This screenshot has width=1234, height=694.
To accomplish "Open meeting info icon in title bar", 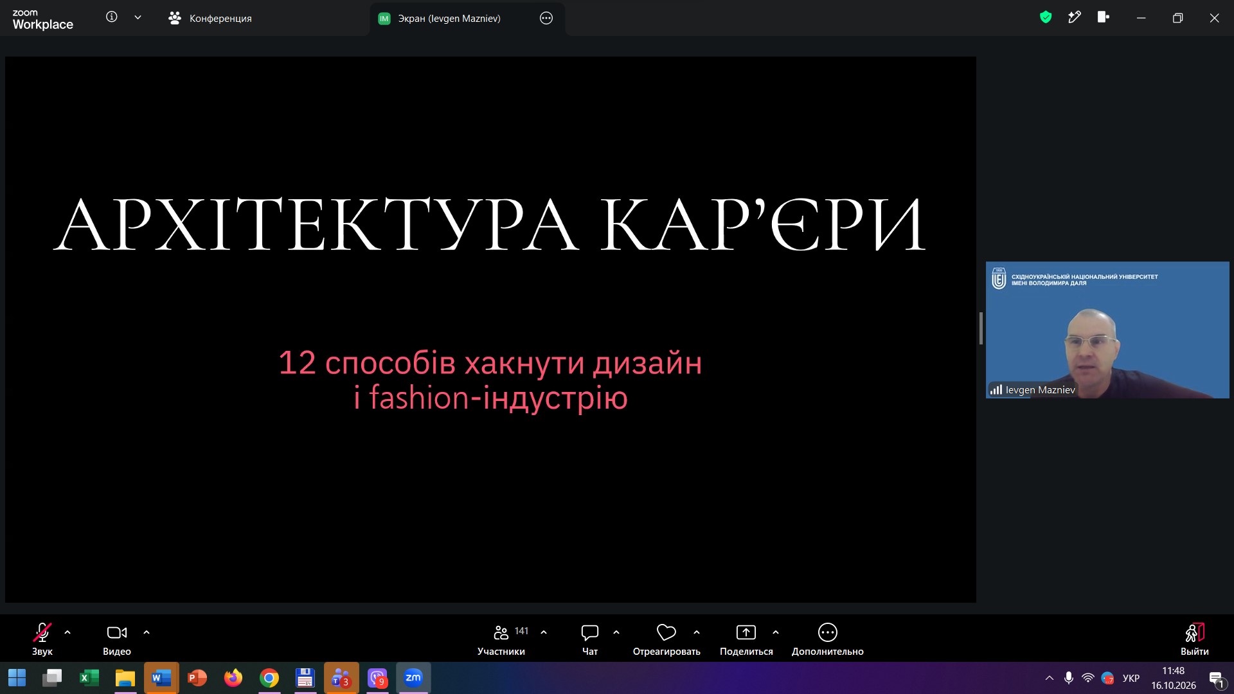I will [x=112, y=17].
